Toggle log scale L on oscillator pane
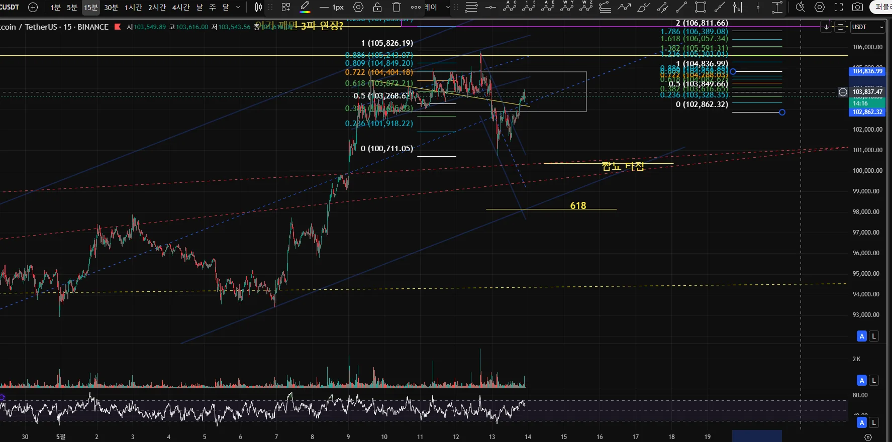Screen dimensions: 892x442 [x=874, y=422]
